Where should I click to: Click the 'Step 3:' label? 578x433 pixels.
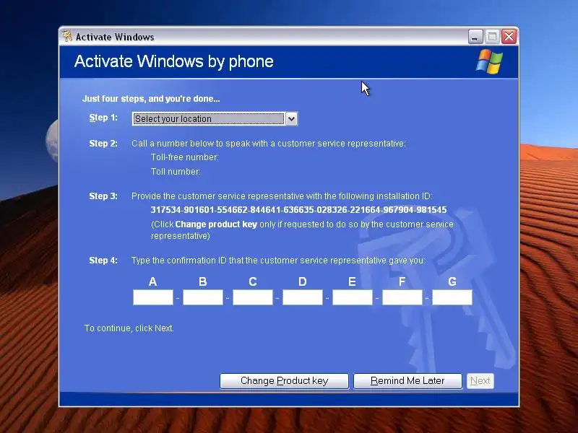pyautogui.click(x=103, y=196)
